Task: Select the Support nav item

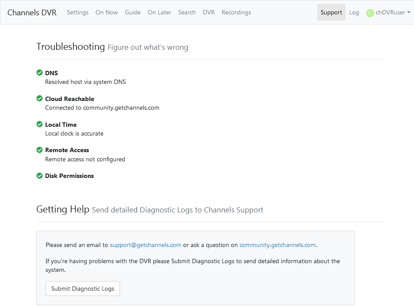Action: [331, 12]
